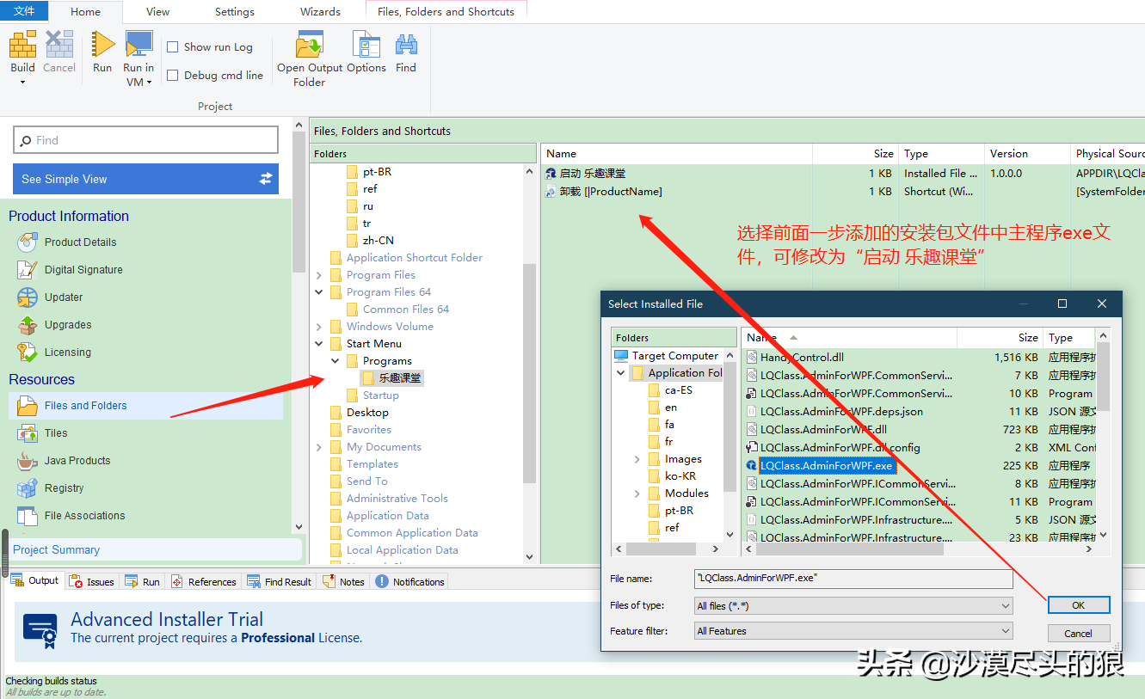Switch to the View ribbon tab
The image size is (1145, 699).
[157, 12]
